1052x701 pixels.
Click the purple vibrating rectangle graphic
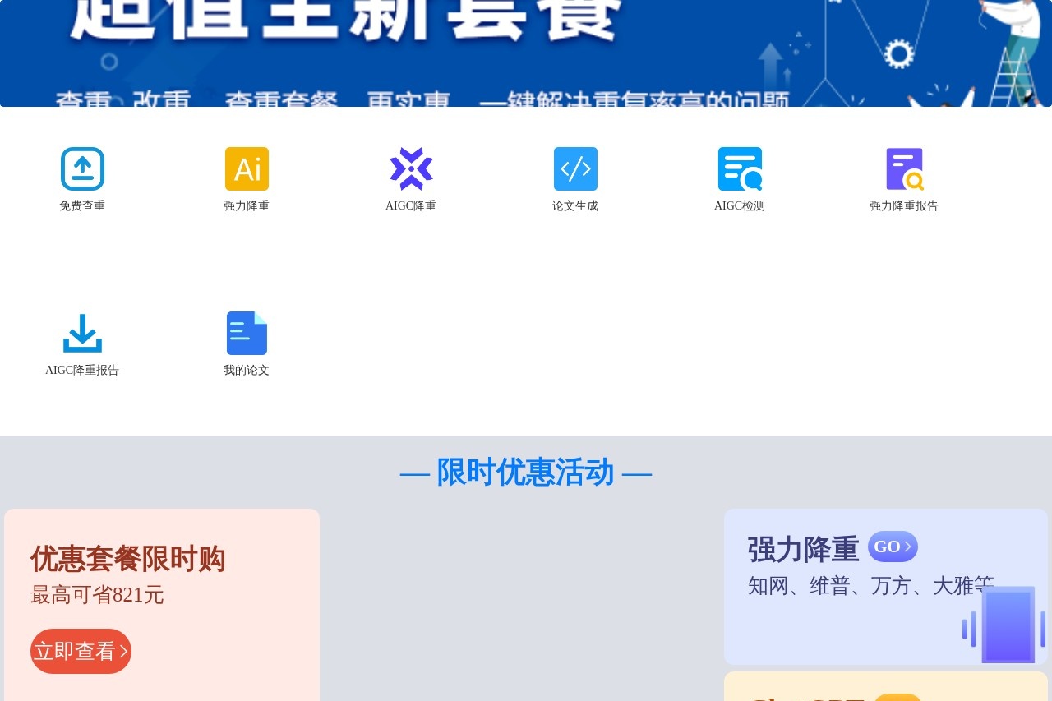click(x=1008, y=625)
